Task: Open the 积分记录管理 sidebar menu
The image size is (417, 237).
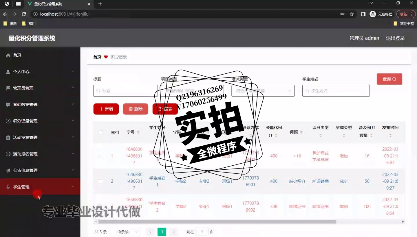Action: [40, 121]
